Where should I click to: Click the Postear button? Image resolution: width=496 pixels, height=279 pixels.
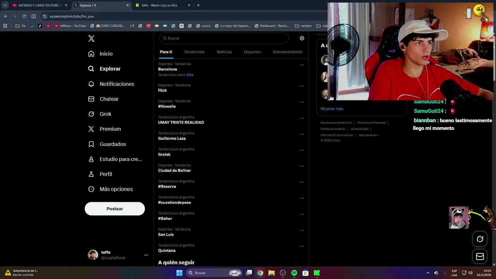click(x=115, y=209)
